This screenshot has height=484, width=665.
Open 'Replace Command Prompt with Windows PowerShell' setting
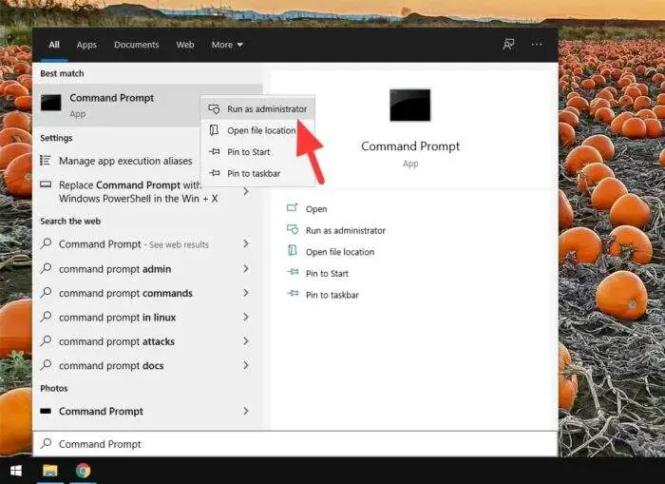coord(147,191)
